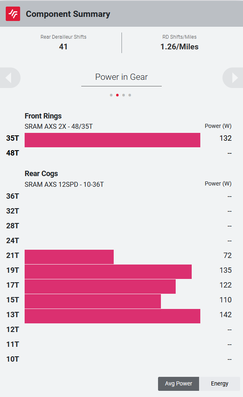The width and height of the screenshot is (243, 397).
Task: Click the 13T cog power bar
Action: (112, 316)
